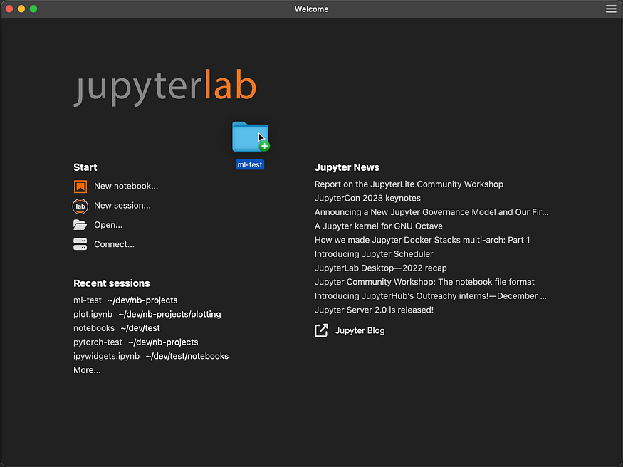Viewport: 623px width, 467px height.
Task: Open Jupyter Community Workshop notebook file format article
Action: coord(424,282)
